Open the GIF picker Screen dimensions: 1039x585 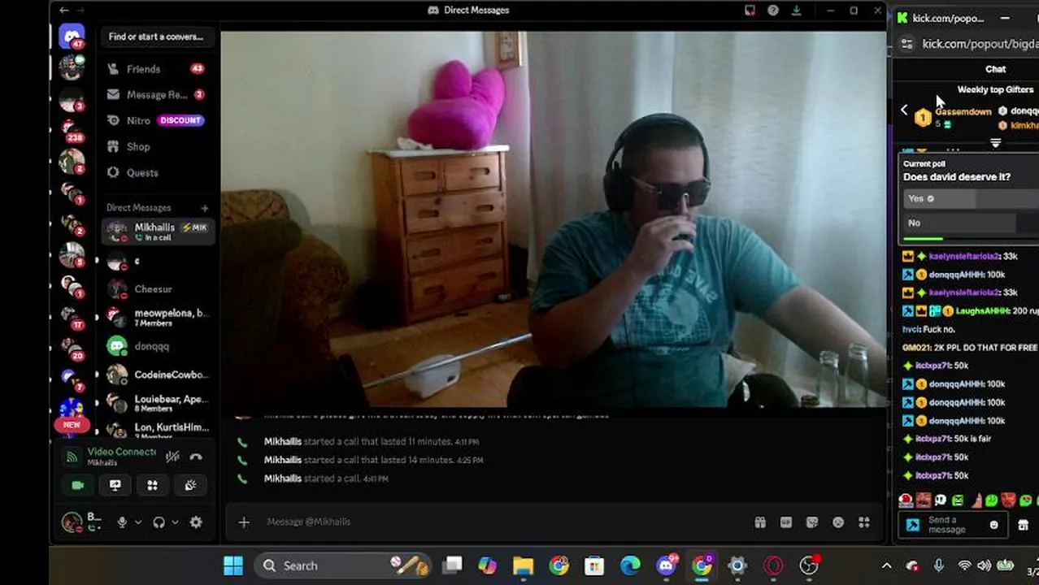pos(786,522)
